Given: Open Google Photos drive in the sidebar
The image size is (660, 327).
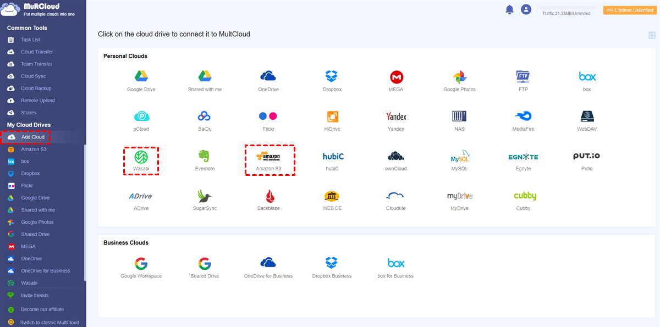Looking at the screenshot, I should (38, 222).
